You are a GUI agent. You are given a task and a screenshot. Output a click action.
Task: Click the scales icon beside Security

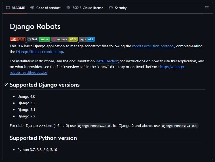click(111, 8)
